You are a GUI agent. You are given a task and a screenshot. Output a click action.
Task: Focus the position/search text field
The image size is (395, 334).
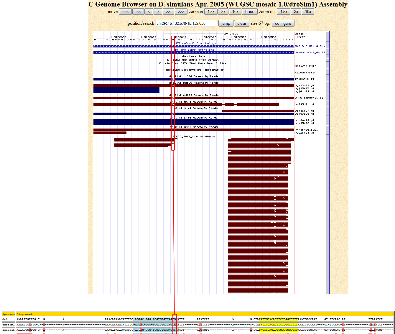click(x=186, y=24)
